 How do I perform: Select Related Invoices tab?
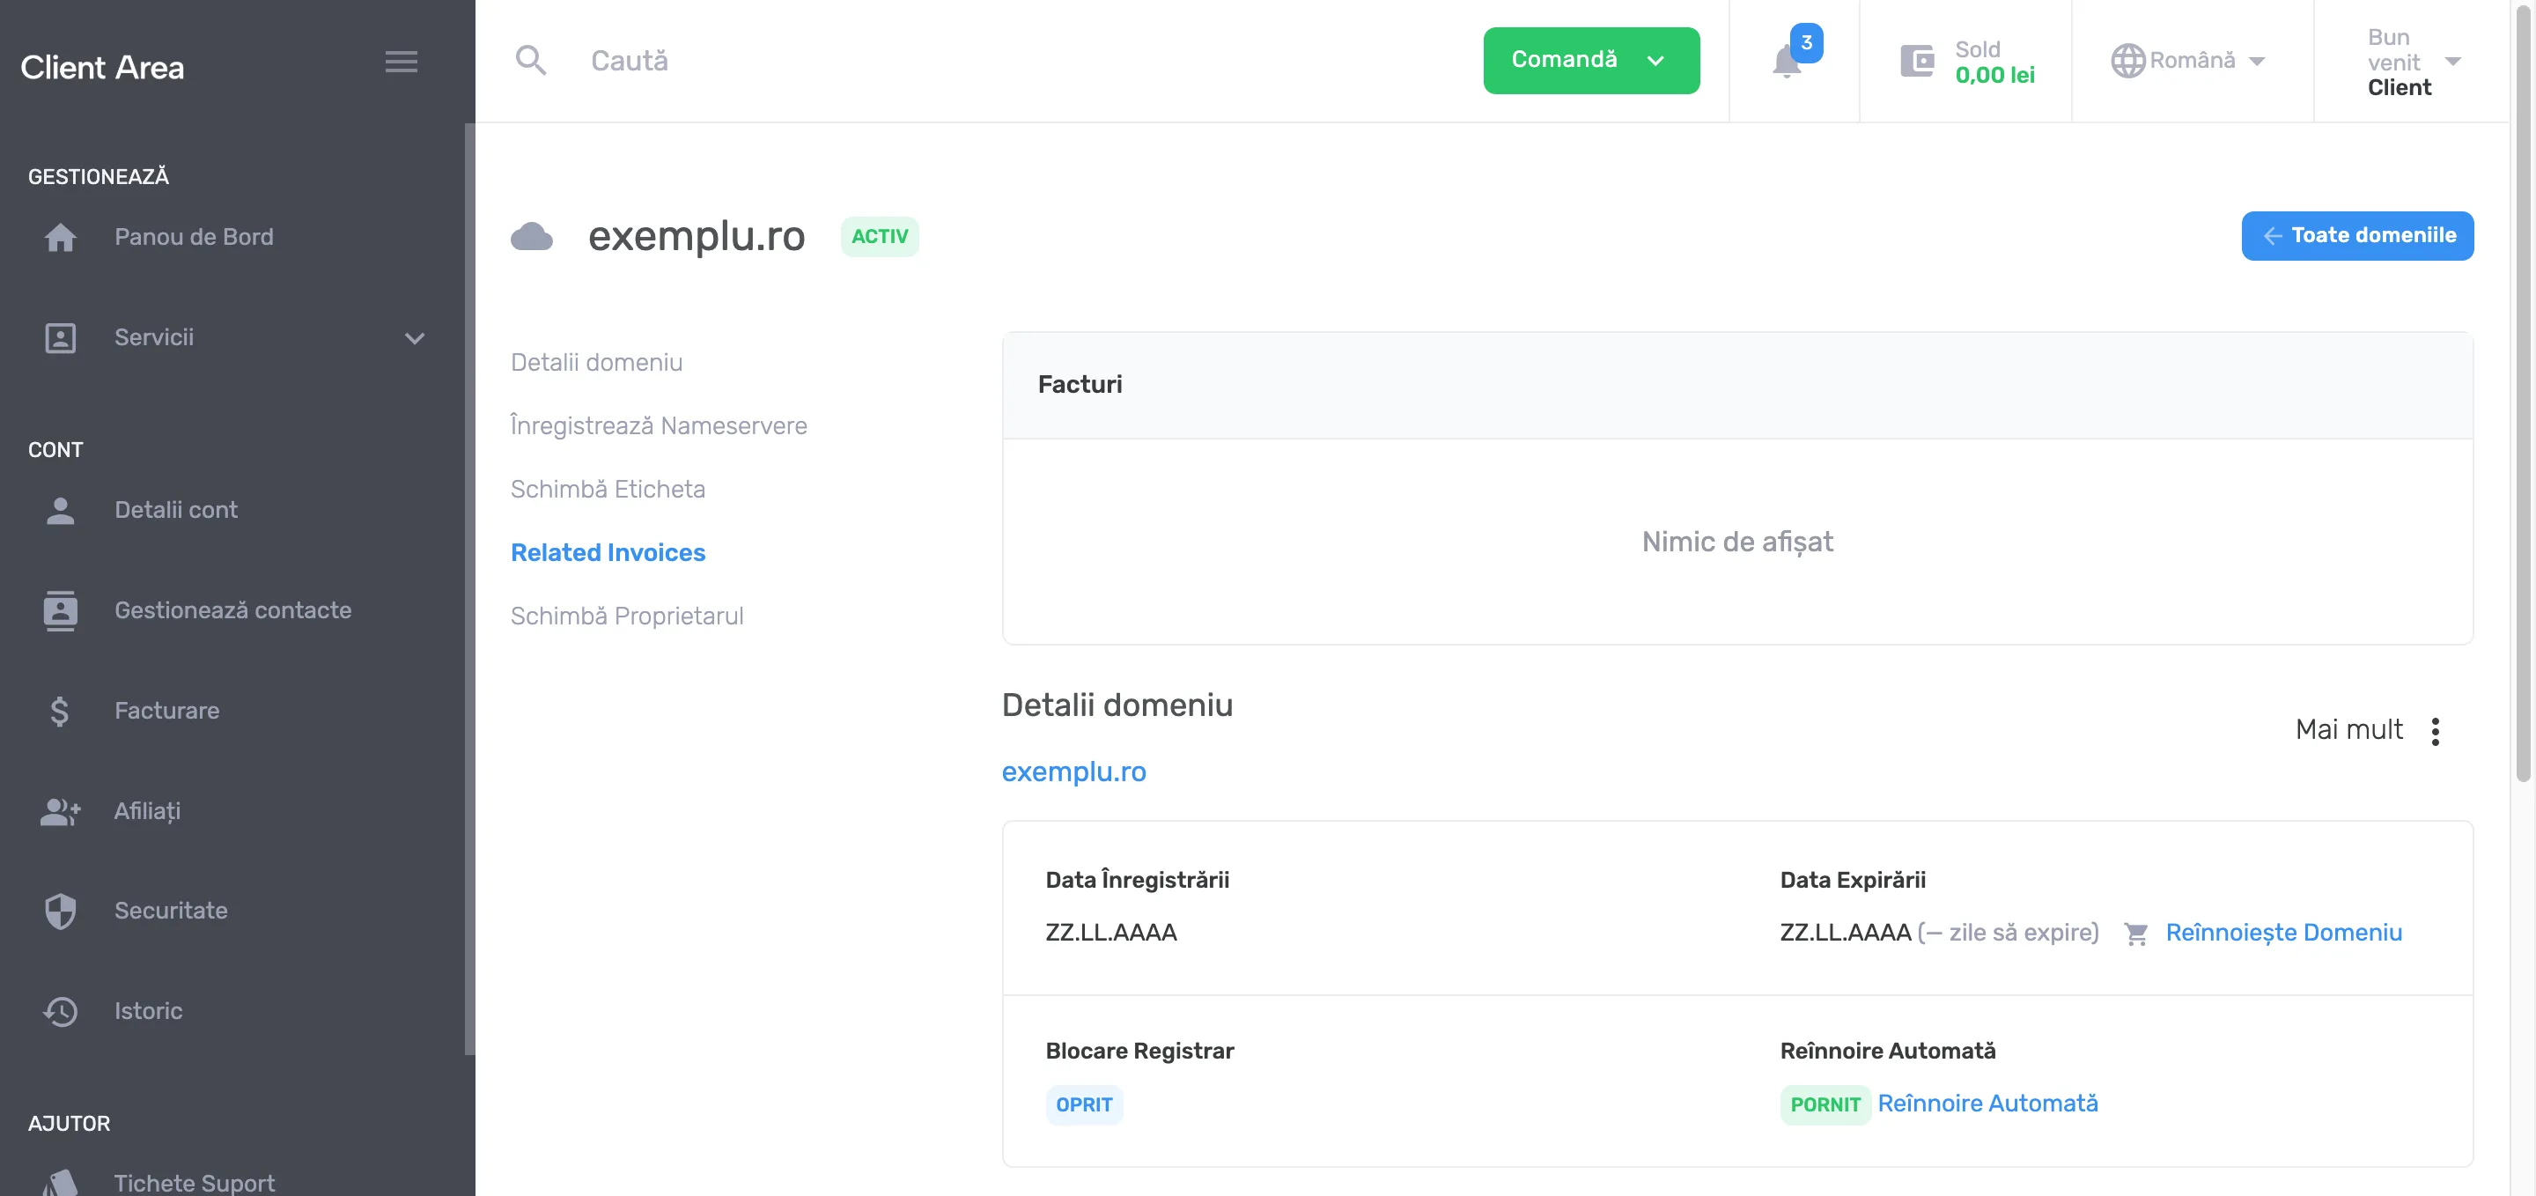coord(608,552)
